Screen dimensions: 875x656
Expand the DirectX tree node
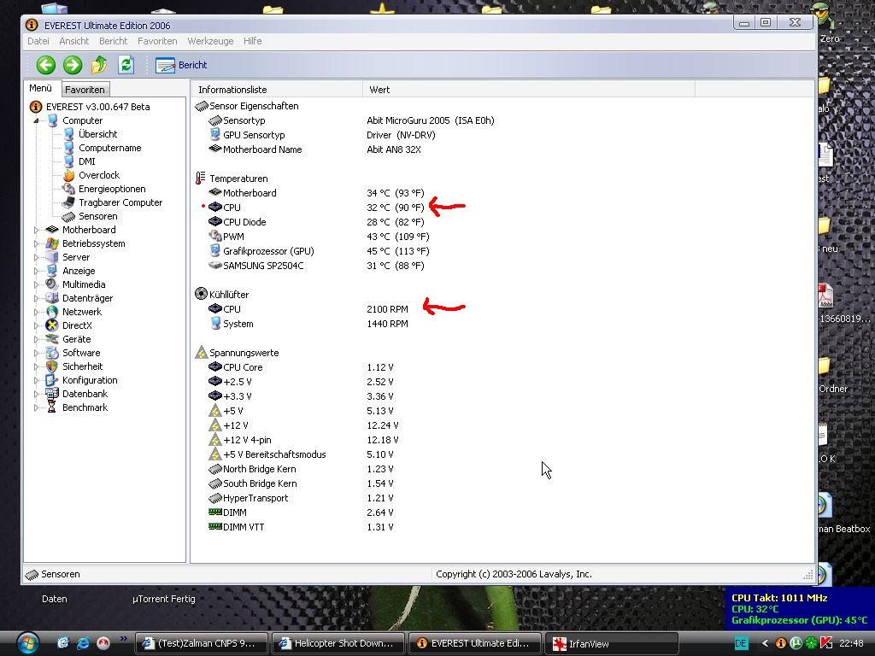pyautogui.click(x=36, y=325)
